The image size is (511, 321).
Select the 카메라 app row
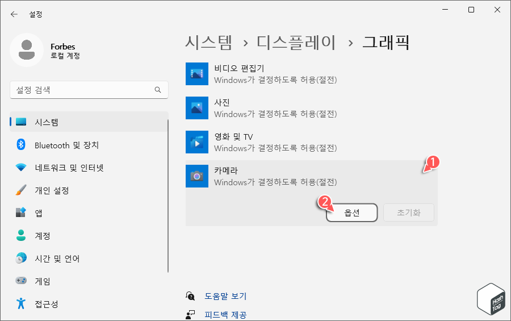click(x=312, y=176)
